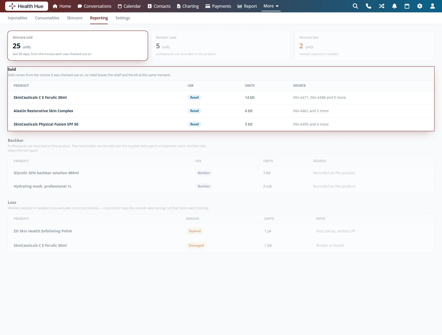This screenshot has height=335, width=442.
Task: Click the 6 btl units value
Action: 249,111
